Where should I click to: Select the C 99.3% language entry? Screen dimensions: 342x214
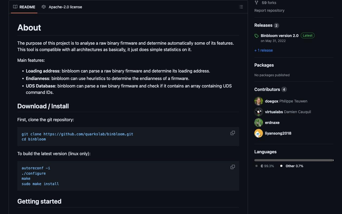[267, 166]
